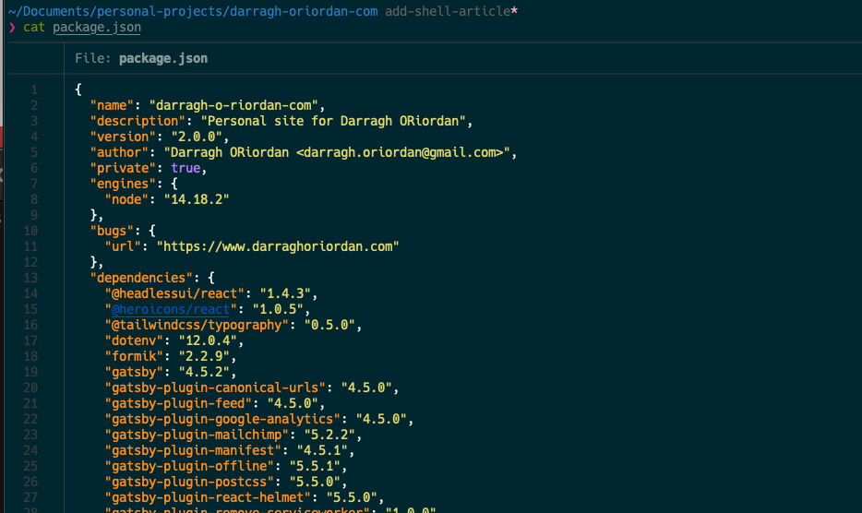Click the "@headlessui/react" dependency name
The image size is (862, 513).
174,293
